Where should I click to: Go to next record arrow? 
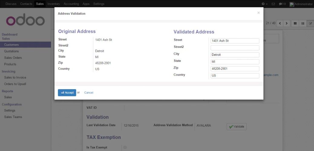pyautogui.click(x=286, y=23)
